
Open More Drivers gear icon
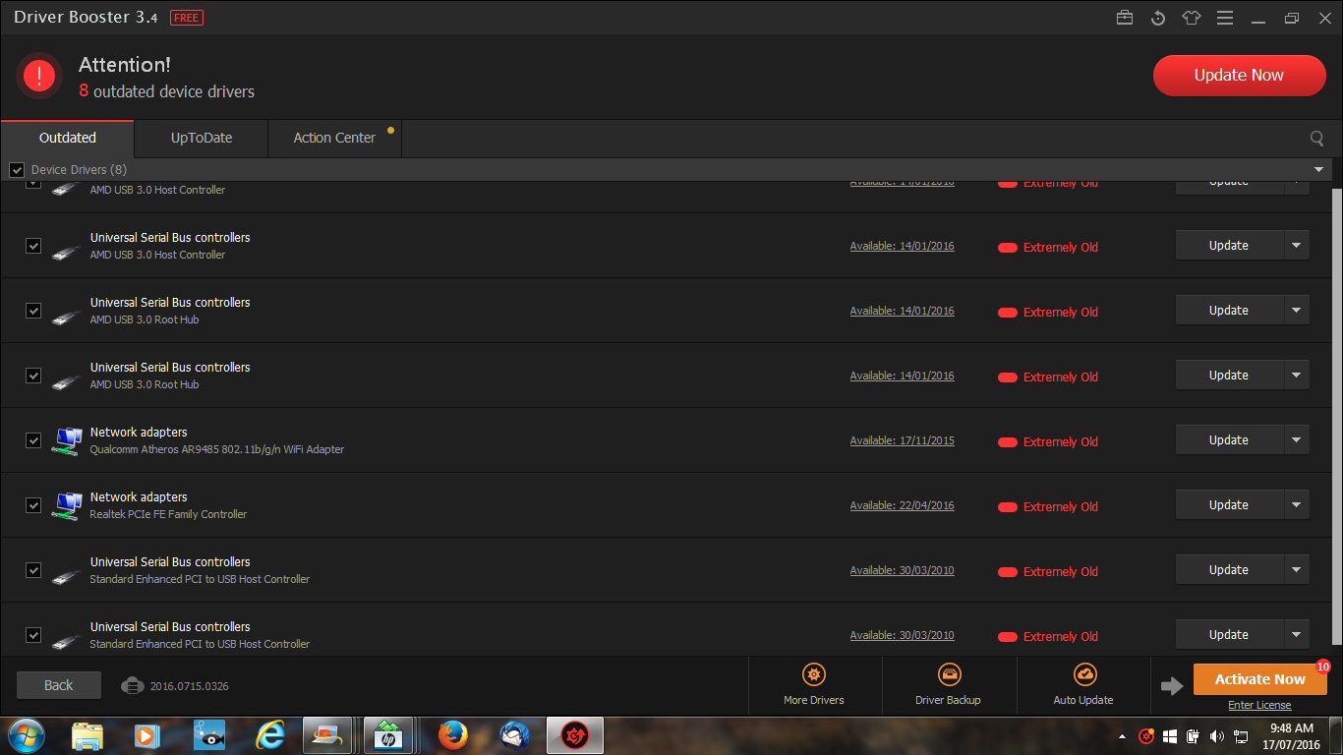coord(813,674)
